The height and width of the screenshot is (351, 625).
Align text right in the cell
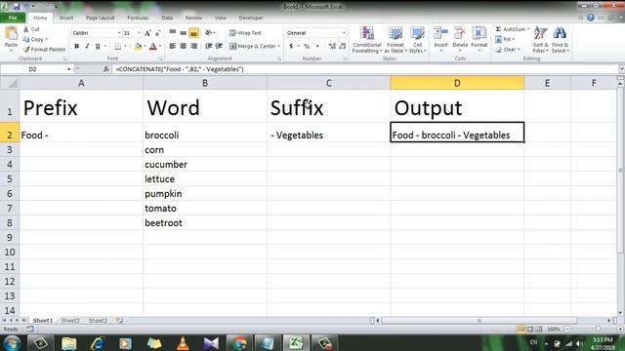click(x=194, y=46)
